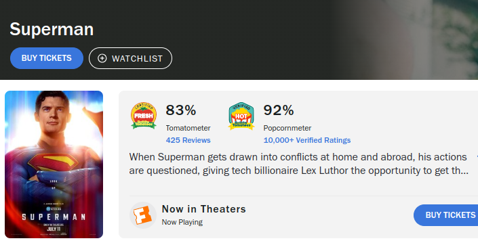Click the Now in Theaters heading
The image size is (478, 245).
point(203,209)
